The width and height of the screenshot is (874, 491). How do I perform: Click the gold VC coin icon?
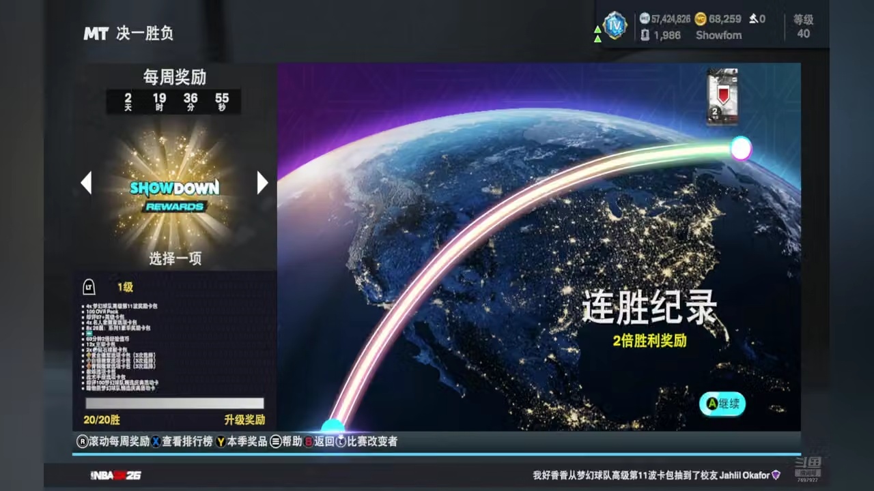pos(701,19)
